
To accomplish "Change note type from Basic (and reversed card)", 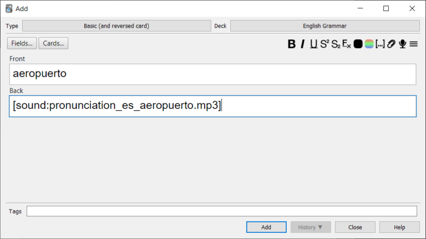I will [x=116, y=26].
